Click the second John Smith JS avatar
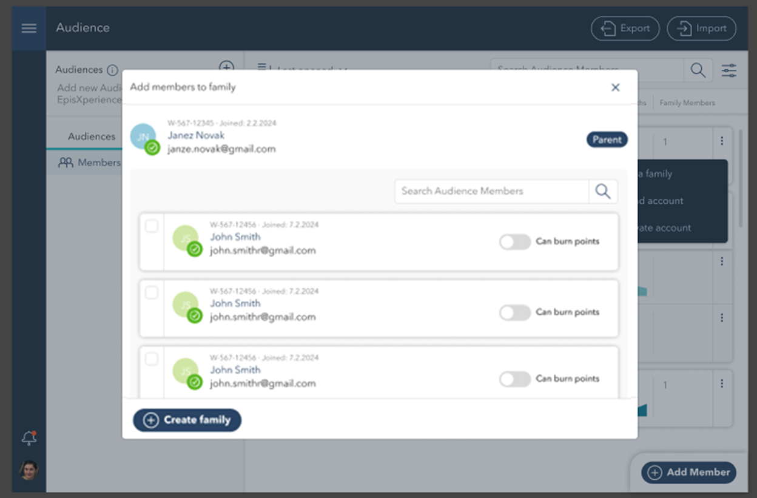 [x=186, y=305]
